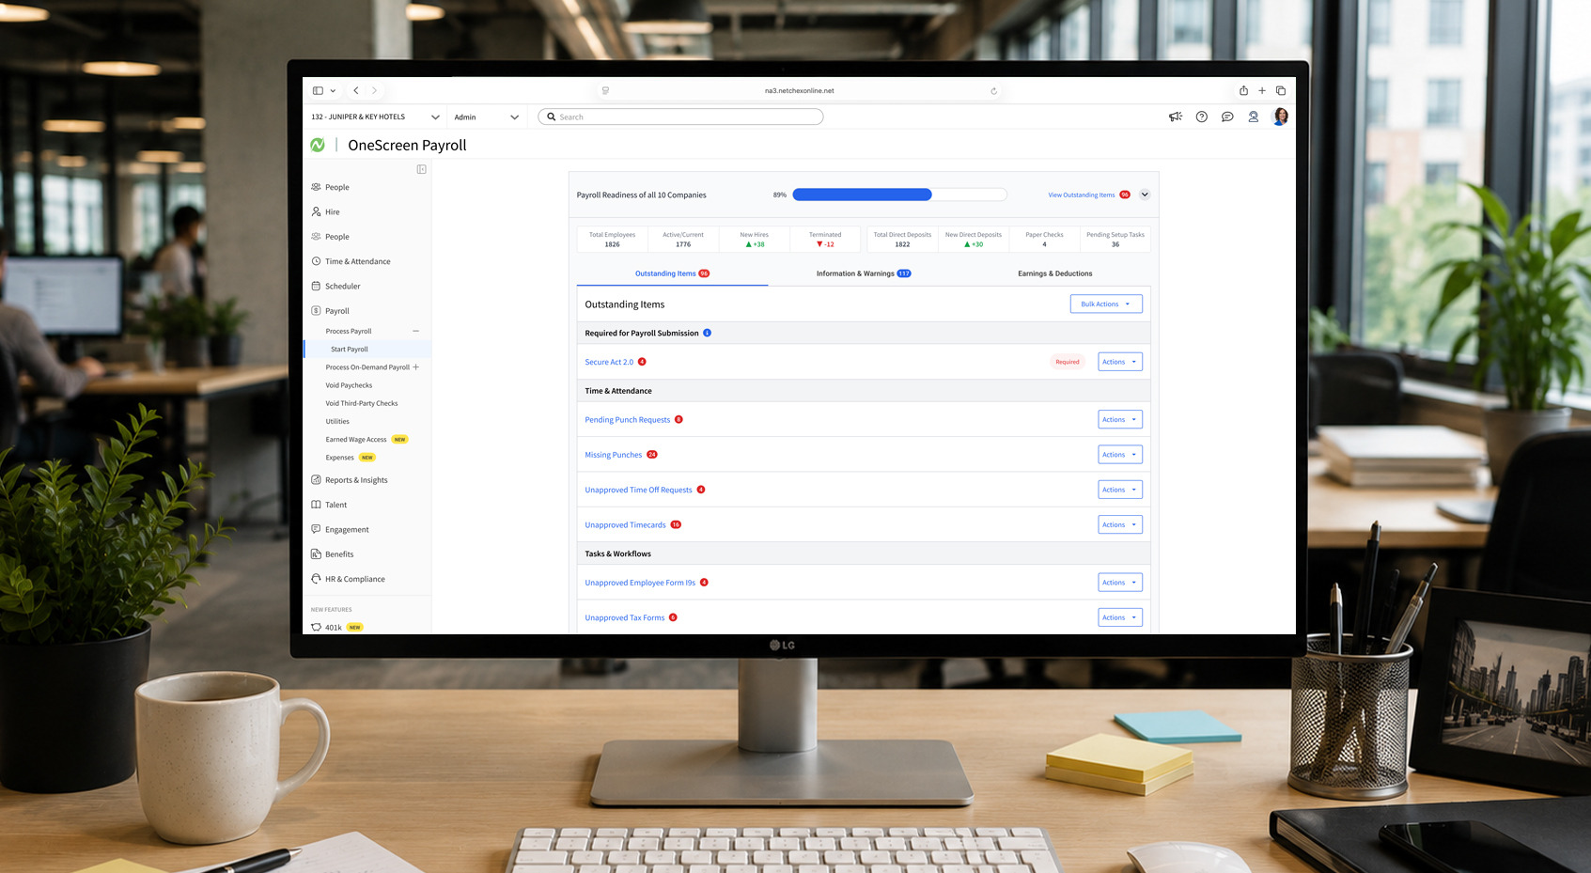Collapse the Payroll Readiness panel chevron

pos(1145,195)
